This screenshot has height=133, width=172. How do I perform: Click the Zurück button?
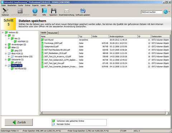(x=19, y=122)
